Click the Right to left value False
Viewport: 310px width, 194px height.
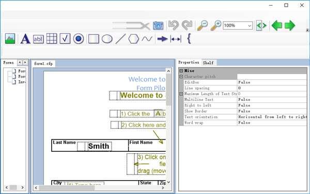272,105
